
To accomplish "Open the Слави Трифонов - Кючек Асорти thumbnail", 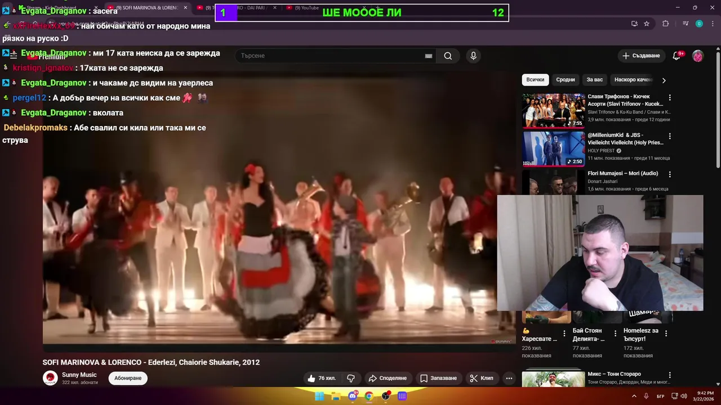I will [x=554, y=111].
